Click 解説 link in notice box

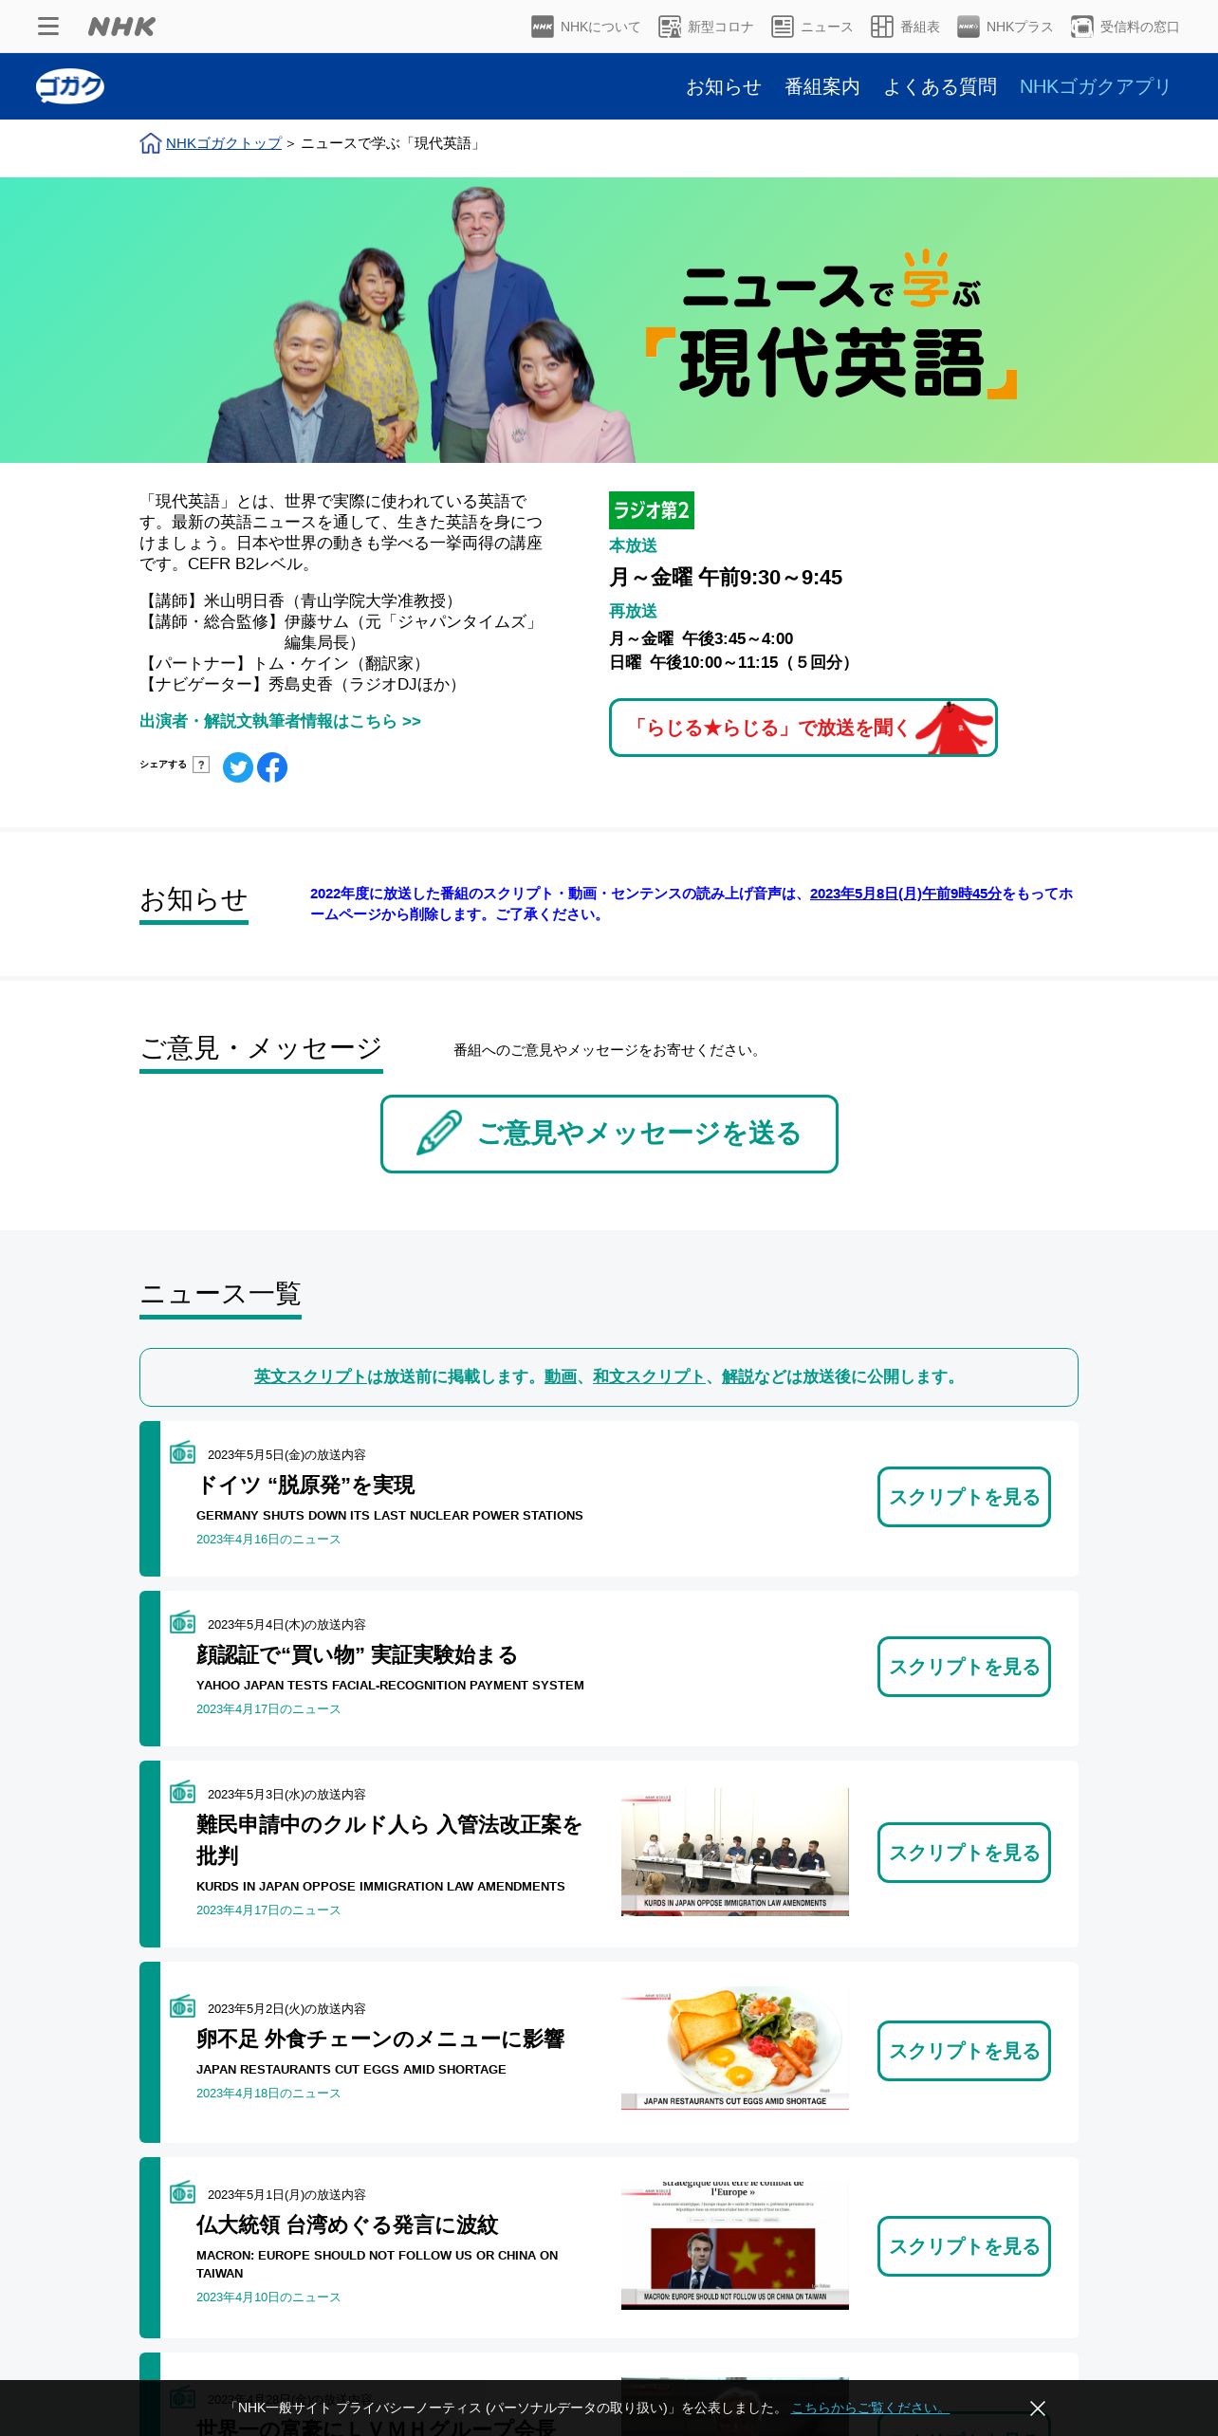tap(738, 1376)
